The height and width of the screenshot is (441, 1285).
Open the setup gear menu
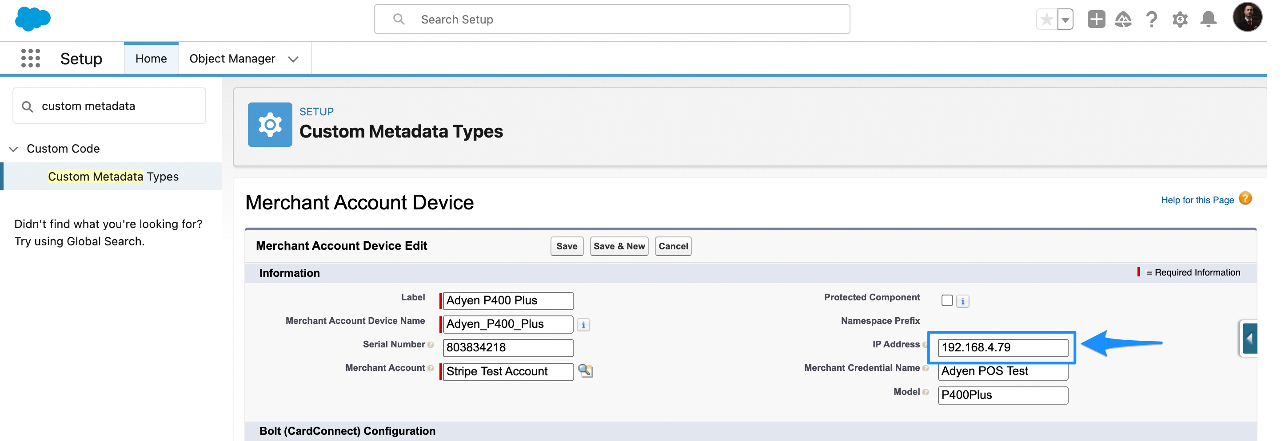(x=1180, y=20)
